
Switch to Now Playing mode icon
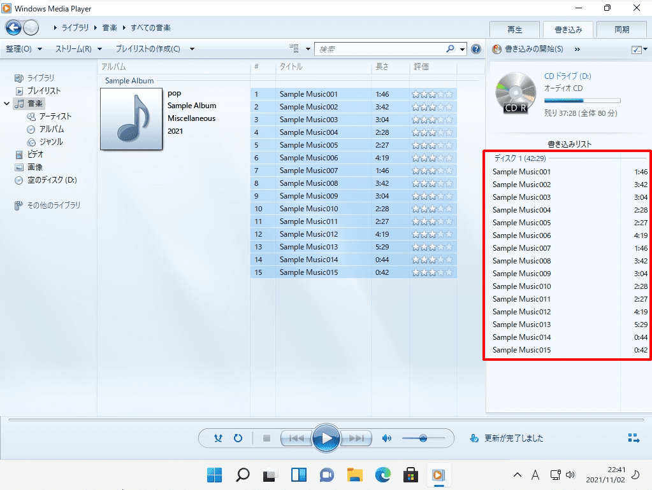click(x=634, y=438)
